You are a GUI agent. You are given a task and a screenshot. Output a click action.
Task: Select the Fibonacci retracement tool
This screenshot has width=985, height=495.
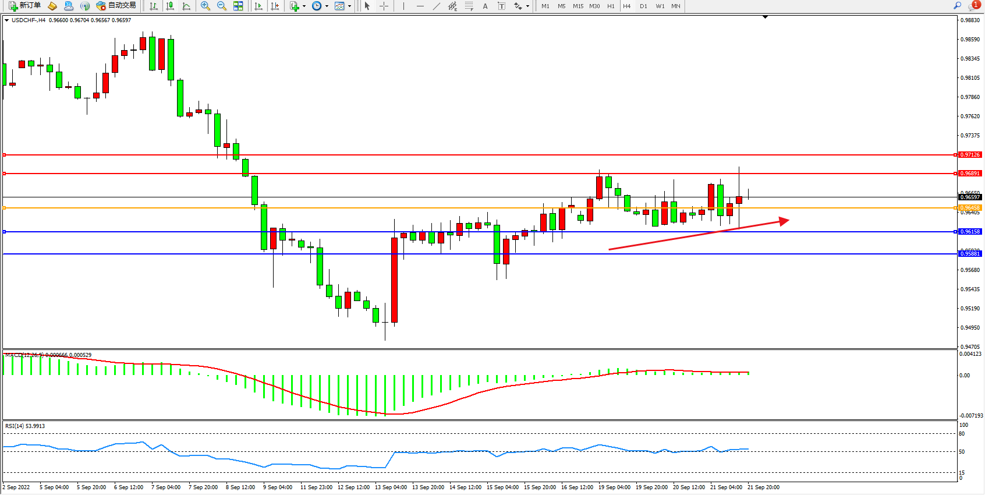(469, 6)
